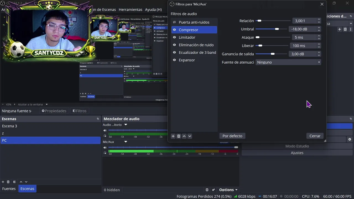Select the Expansor filter
The height and width of the screenshot is (199, 354).
194,60
